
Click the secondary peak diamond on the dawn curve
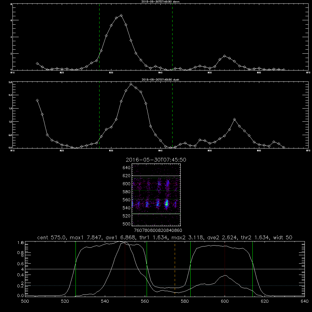coord(225,56)
